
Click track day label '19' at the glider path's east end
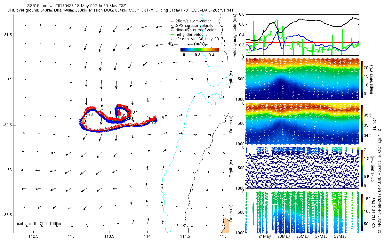click(x=162, y=118)
